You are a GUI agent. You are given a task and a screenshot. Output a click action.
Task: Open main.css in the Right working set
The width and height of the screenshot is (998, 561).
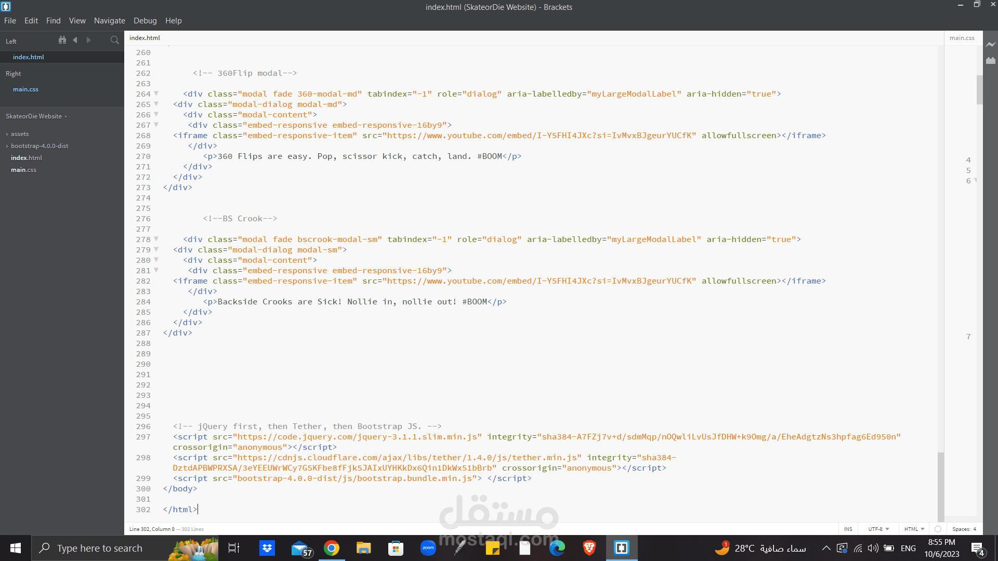pyautogui.click(x=25, y=89)
